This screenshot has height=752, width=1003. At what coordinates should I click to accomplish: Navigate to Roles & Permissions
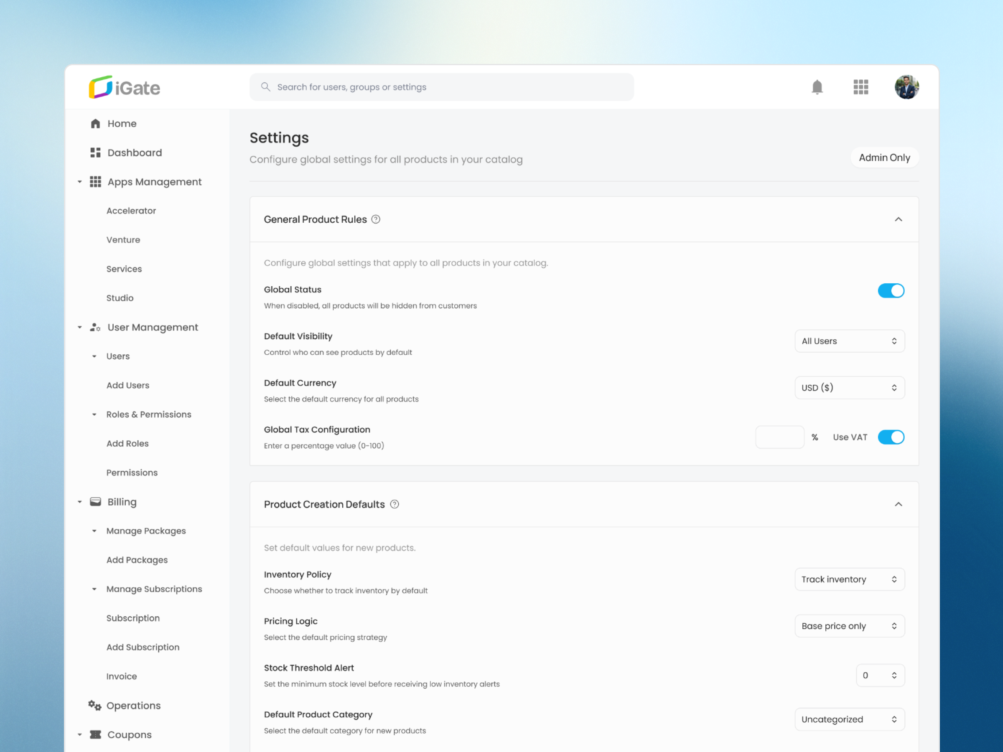click(x=148, y=414)
